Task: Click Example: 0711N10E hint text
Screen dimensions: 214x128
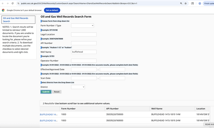Action: click(x=49, y=30)
